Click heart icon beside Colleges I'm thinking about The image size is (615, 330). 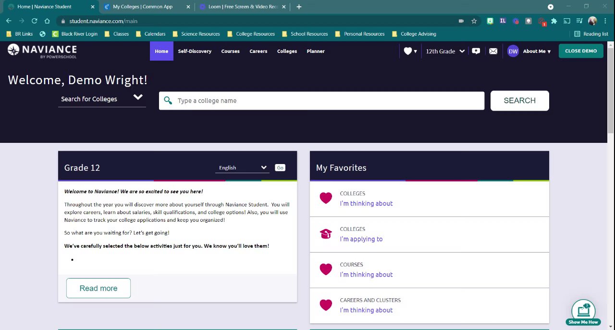click(326, 198)
